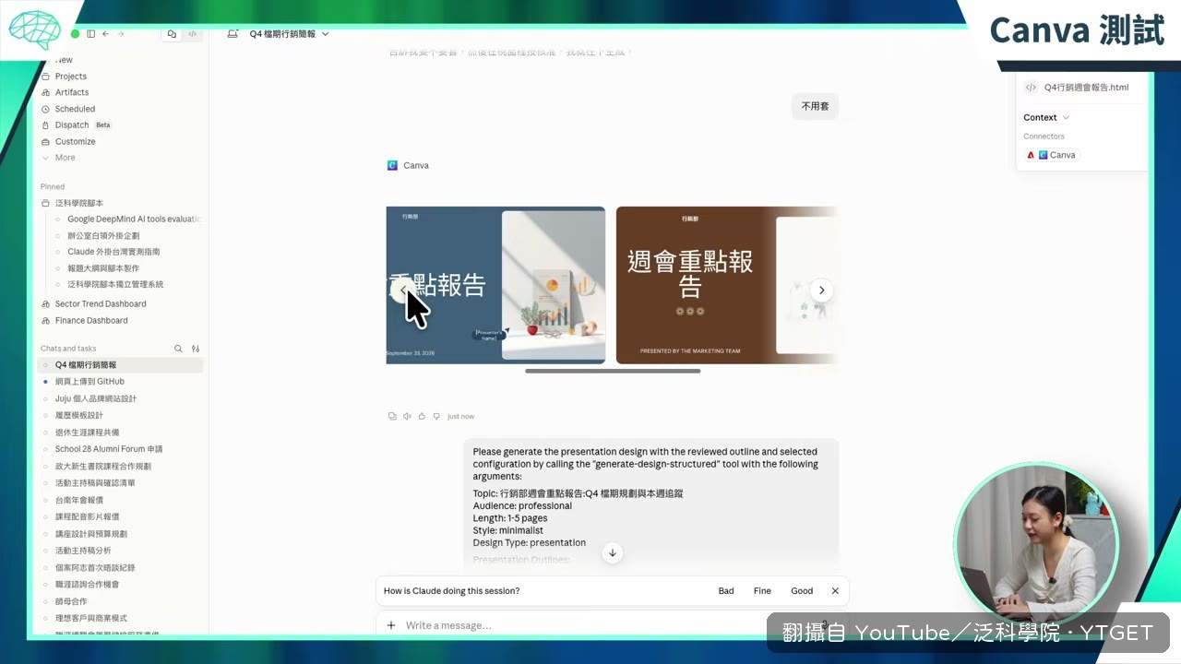Read the response aloud
The width and height of the screenshot is (1181, 664).
(x=407, y=417)
